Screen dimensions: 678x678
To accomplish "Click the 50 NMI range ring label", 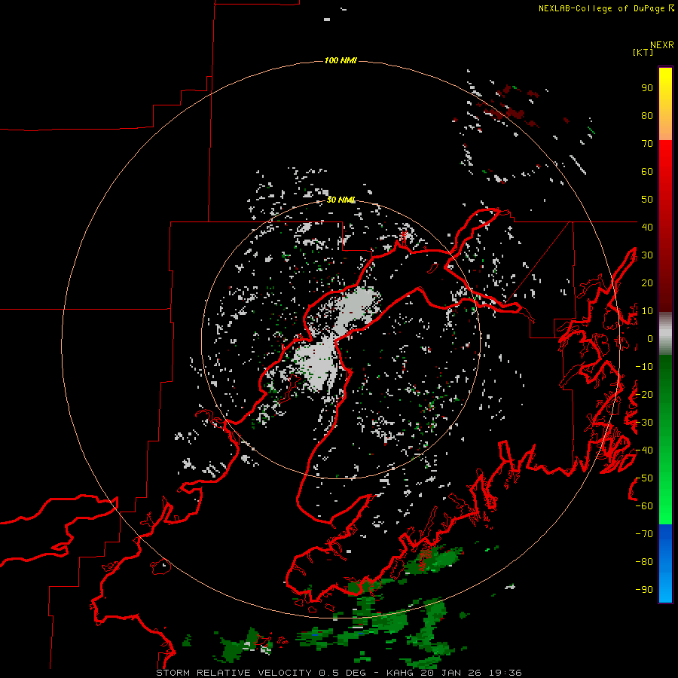I will coord(341,200).
